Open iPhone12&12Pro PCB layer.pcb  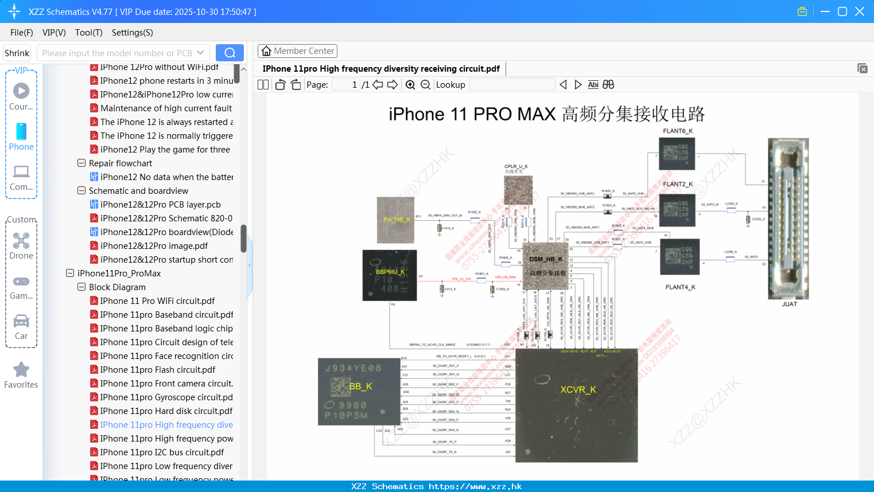(x=161, y=205)
